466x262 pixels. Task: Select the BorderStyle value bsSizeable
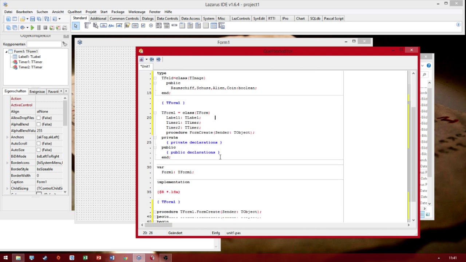click(50, 169)
